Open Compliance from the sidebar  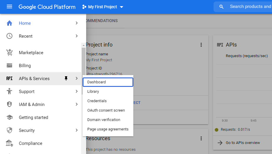point(30,143)
